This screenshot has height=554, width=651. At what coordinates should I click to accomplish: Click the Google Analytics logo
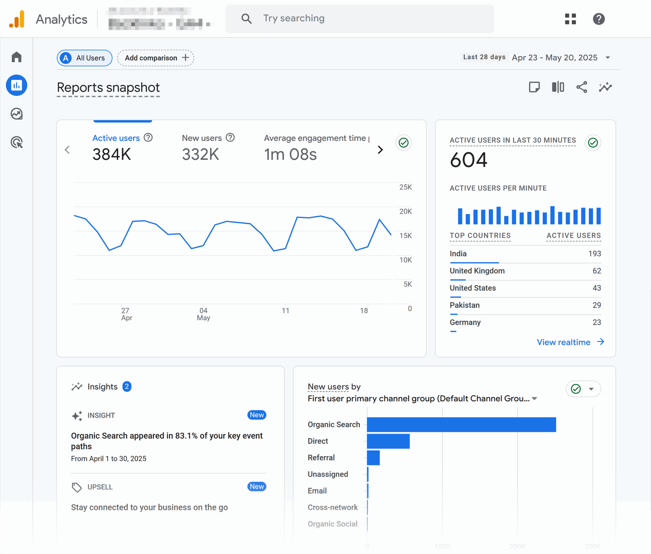click(x=17, y=19)
